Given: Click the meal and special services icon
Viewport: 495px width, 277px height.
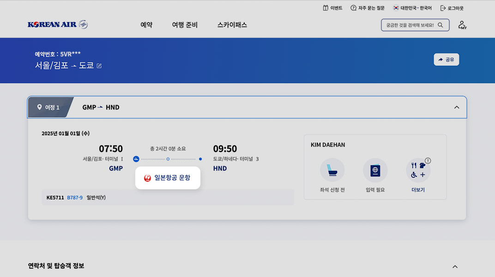Looking at the screenshot, I should [x=418, y=170].
